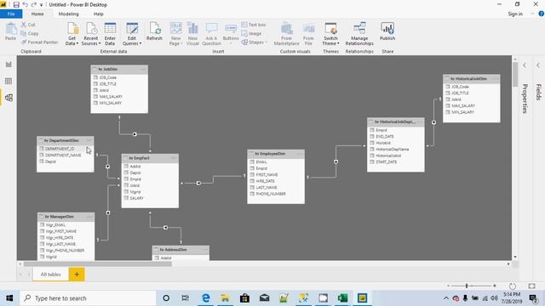Click zoom out minus button
This screenshot has width=545, height=306.
(449, 286)
